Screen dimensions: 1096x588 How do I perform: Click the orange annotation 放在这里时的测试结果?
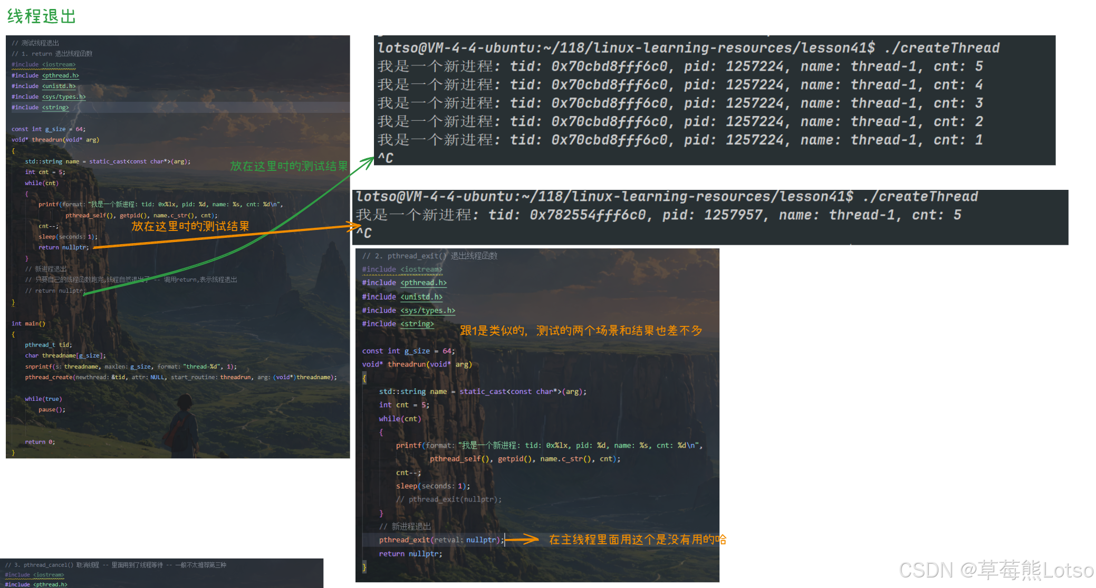click(190, 226)
